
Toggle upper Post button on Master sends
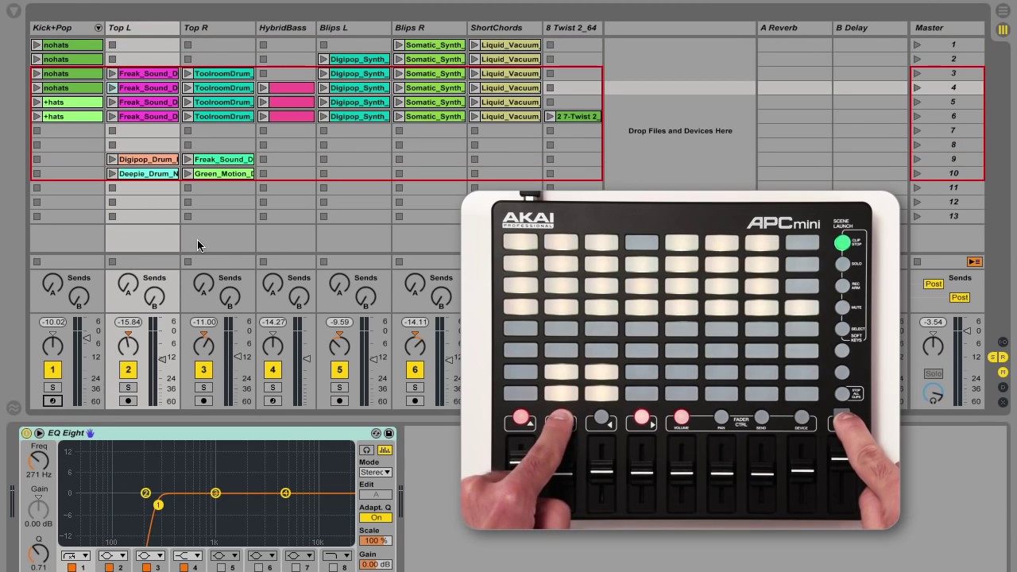tap(934, 284)
